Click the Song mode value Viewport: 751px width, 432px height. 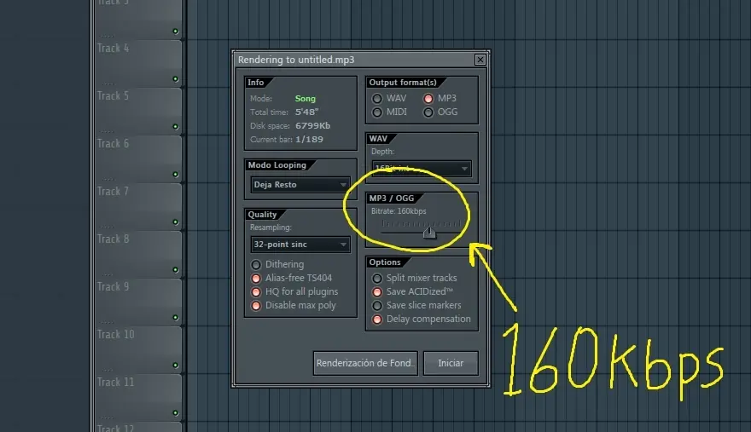pos(306,99)
